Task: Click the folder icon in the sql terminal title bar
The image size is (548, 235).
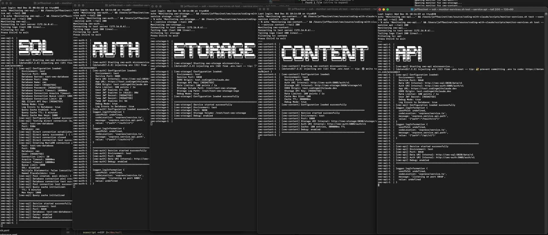Action: click(35, 3)
